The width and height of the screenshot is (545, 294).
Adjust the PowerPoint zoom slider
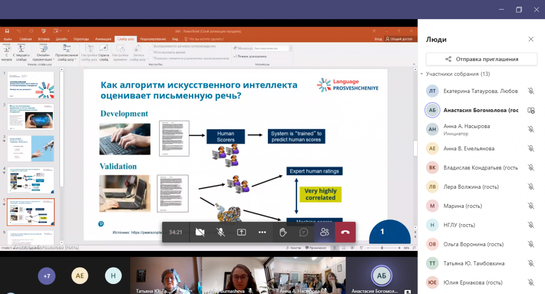[382, 248]
